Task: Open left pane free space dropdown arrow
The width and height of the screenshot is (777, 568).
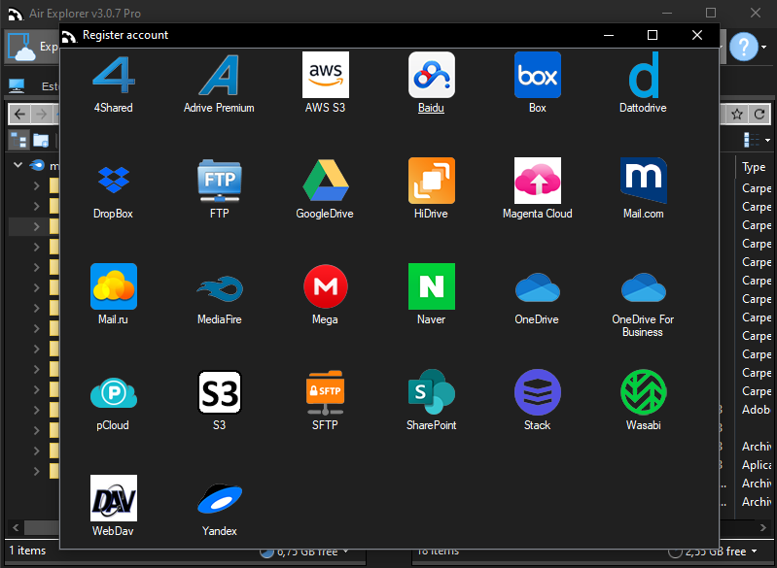Action: [x=345, y=551]
